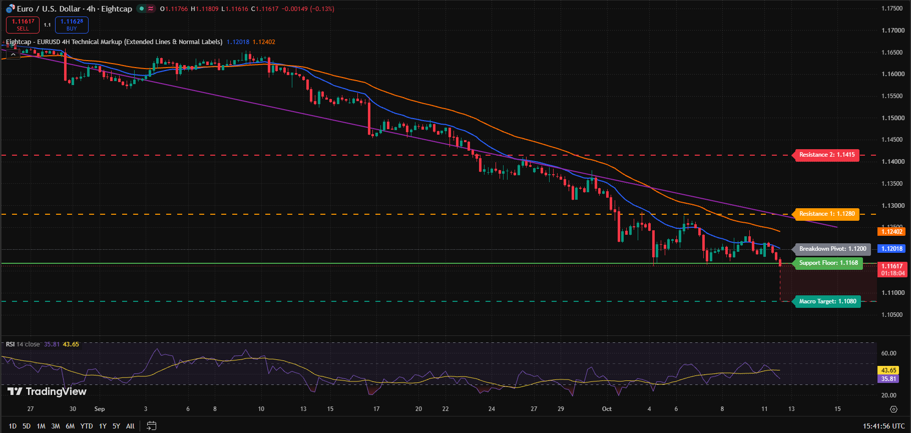Click the Resistance 2: 1.1415 label
This screenshot has width=911, height=433.
point(827,155)
